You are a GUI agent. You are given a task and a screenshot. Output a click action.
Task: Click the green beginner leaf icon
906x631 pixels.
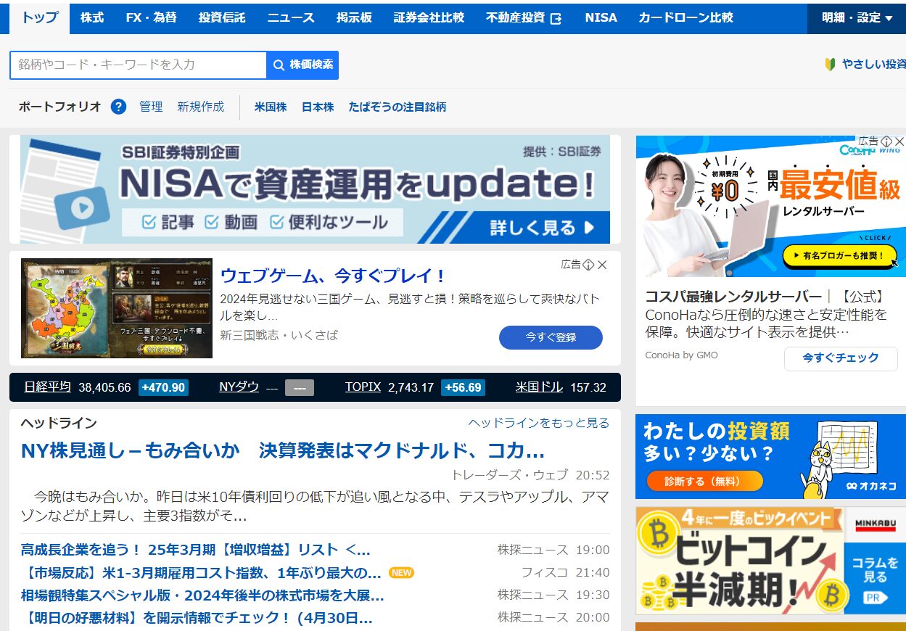[831, 65]
